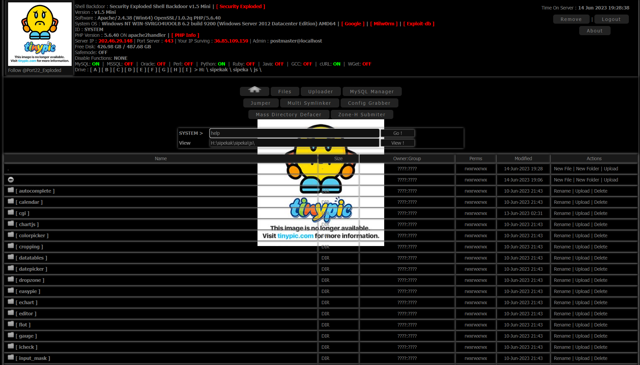Click the View ! path button
Screen dimensions: 640x365
pyautogui.click(x=398, y=143)
